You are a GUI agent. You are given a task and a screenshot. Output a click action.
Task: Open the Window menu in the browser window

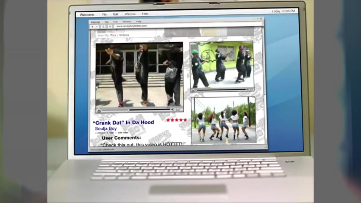(127, 22)
